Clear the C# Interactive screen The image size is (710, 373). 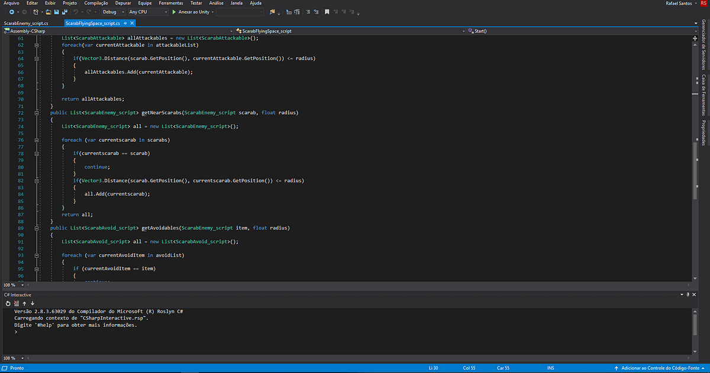[15, 303]
